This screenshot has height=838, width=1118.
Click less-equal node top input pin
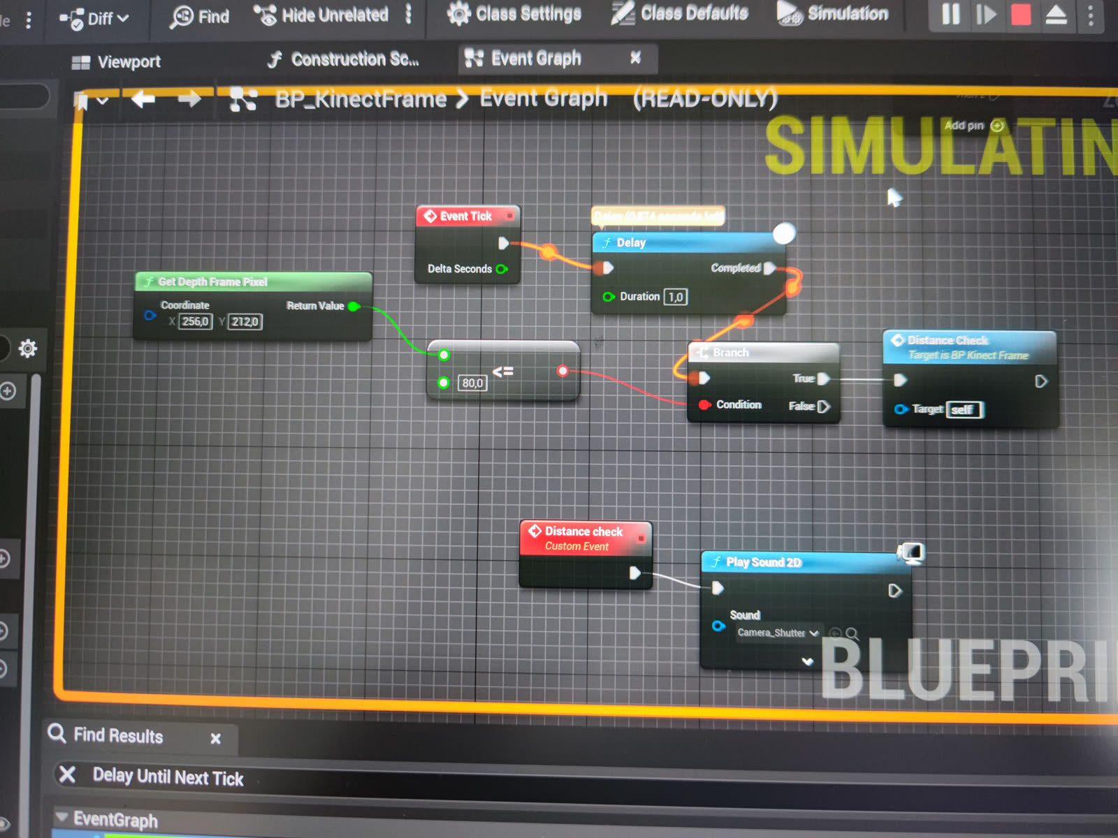[444, 355]
